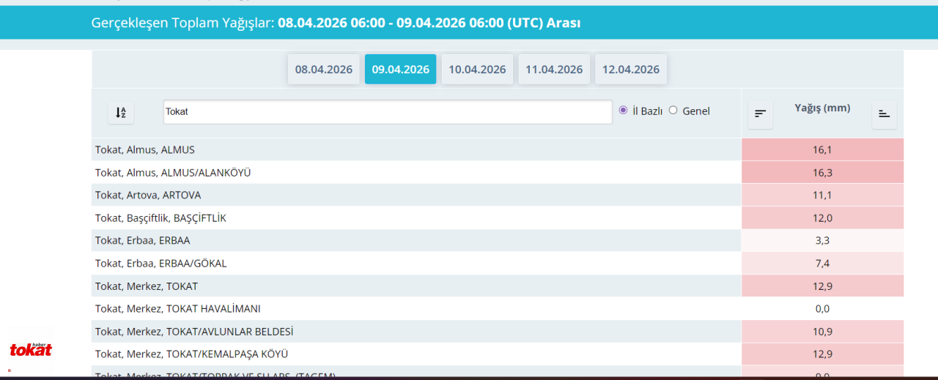Screen dimensions: 938x380
Task: Click the alphabetical A-Z sort icon
Action: tap(121, 112)
